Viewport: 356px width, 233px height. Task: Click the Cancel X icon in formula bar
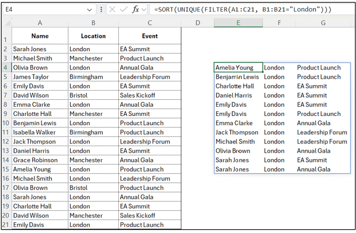(112, 9)
